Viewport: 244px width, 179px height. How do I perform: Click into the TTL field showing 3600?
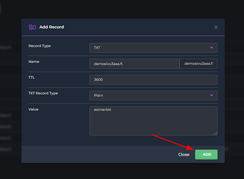tap(153, 80)
